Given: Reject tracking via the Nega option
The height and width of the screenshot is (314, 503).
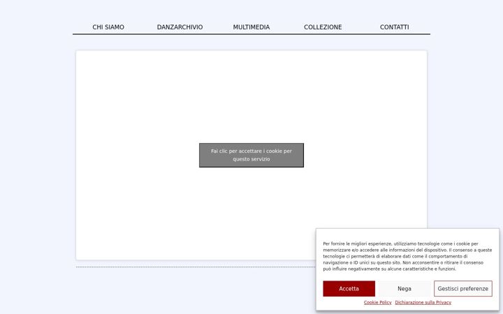Looking at the screenshot, I should tap(404, 289).
